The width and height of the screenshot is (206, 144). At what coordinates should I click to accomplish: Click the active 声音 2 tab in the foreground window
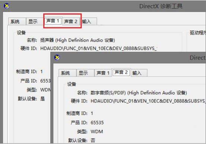point(121,72)
